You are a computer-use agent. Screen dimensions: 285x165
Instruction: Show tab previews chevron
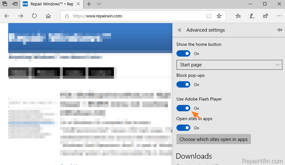(99, 4)
